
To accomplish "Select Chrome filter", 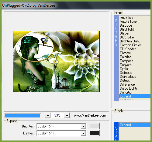I will (135, 53).
